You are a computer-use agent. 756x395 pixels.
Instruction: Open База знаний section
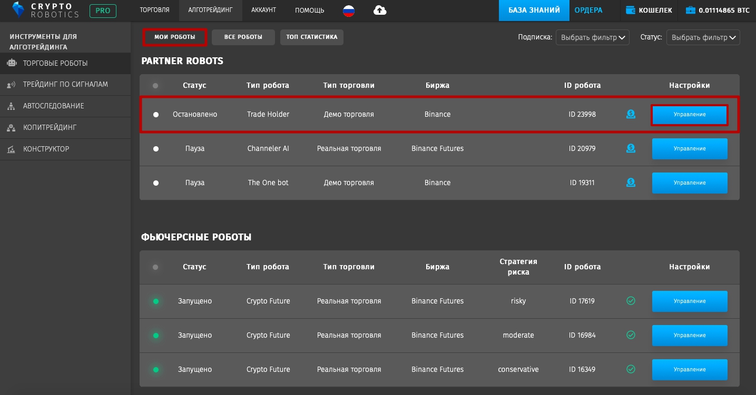(x=534, y=10)
